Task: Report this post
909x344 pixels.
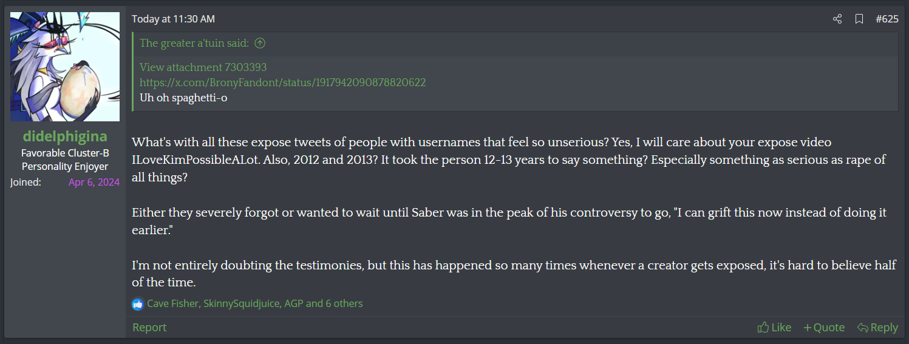Action: tap(149, 328)
